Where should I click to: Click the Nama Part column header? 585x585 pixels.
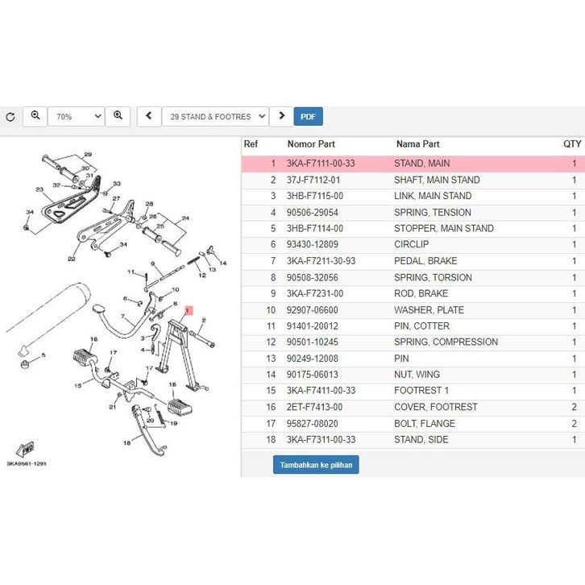coord(417,144)
